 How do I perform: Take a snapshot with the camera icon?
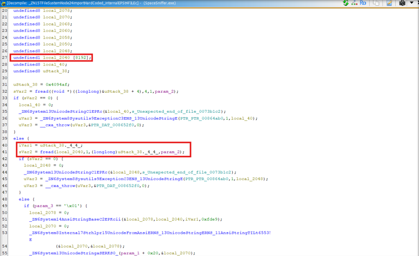[402, 3]
